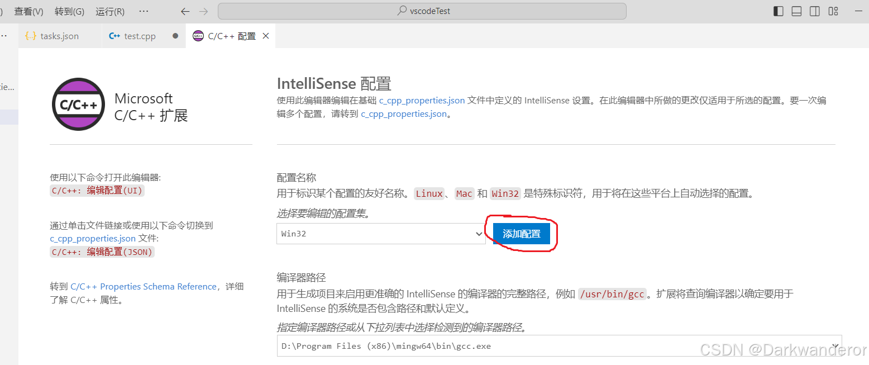Click unsaved dot on test.cpp tab
Screen dimensions: 869x365
[175, 36]
